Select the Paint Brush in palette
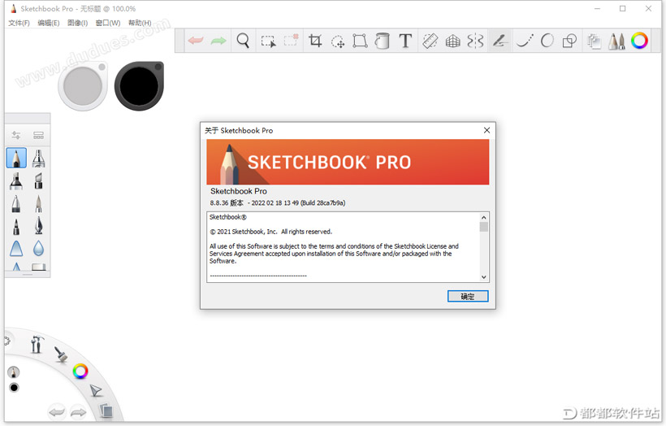 click(x=38, y=203)
